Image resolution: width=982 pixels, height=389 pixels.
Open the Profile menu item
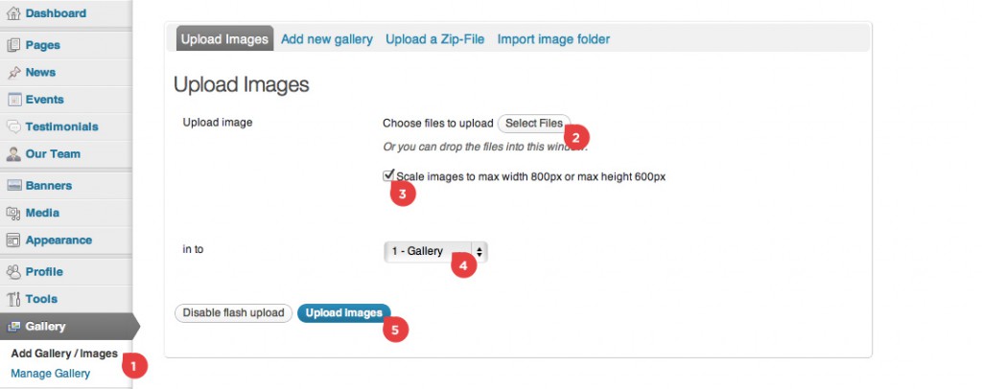44,271
